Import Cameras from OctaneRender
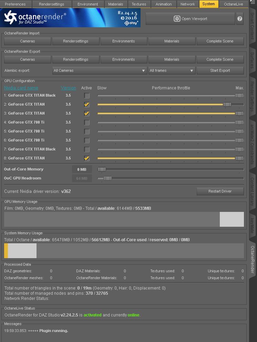 [x=28, y=41]
